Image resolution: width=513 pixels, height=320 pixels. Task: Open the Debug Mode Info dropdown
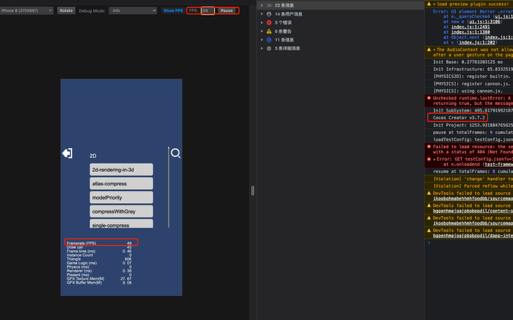coord(133,11)
